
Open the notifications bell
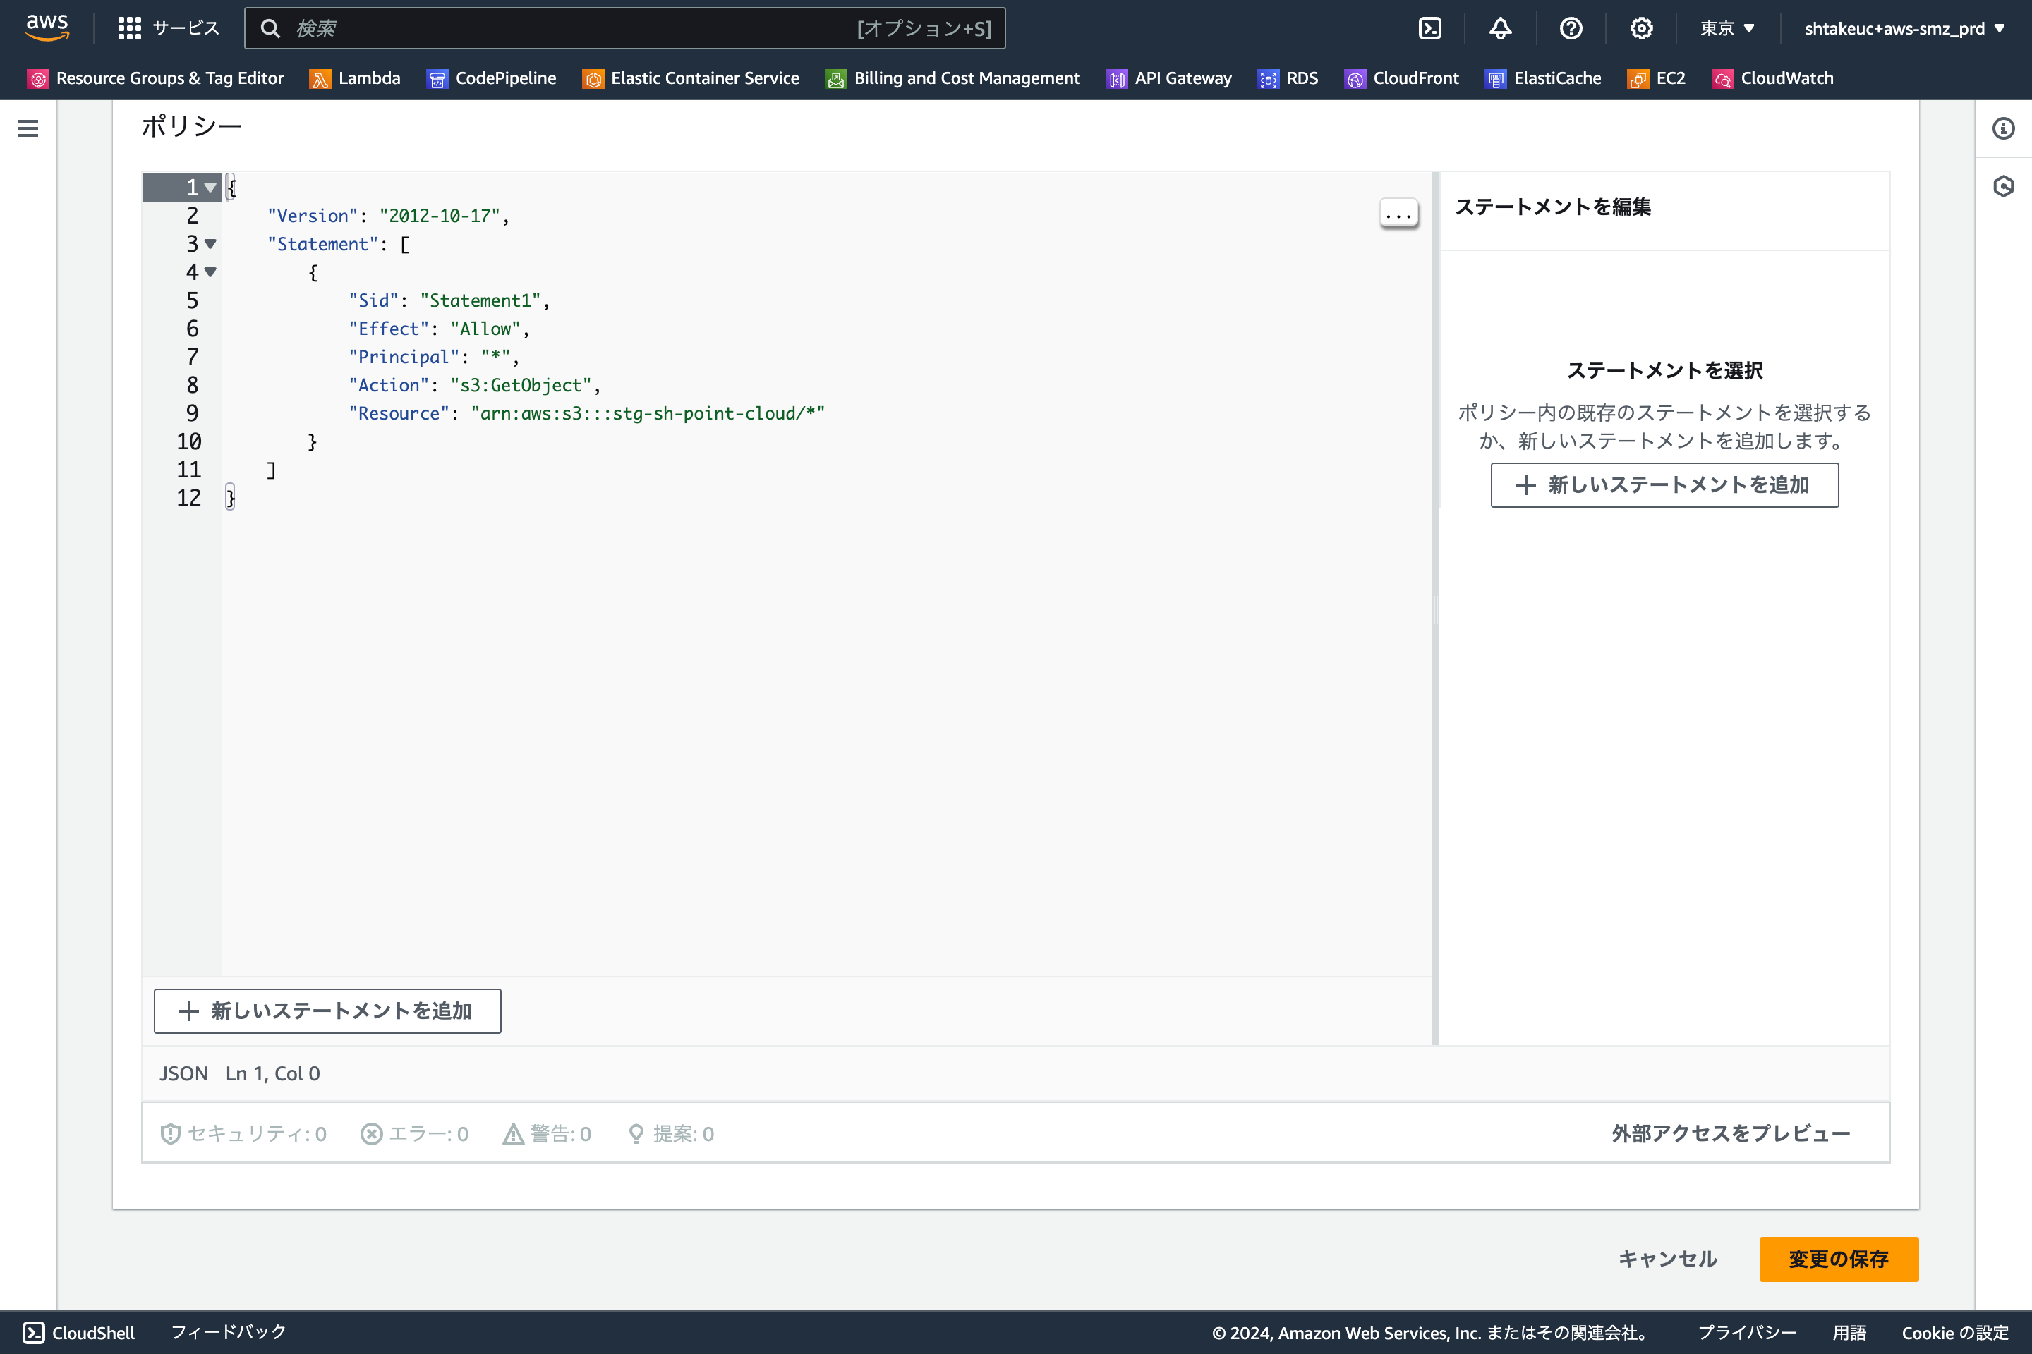[1501, 28]
